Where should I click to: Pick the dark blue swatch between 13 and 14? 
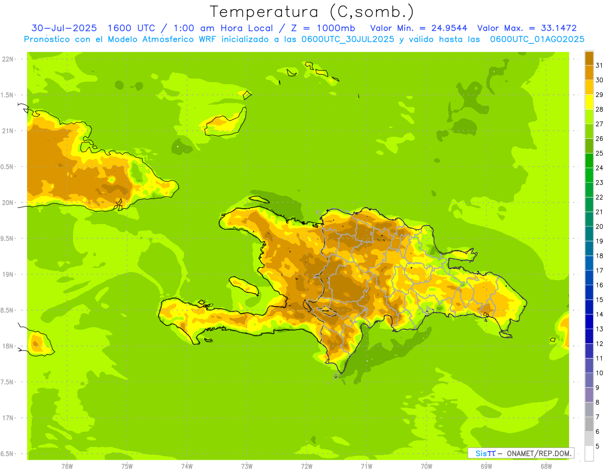[589, 321]
